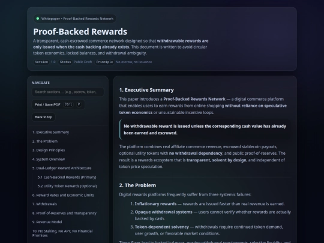Select 5.2 Utility Token Rewards (Optional) subsection

coord(67,186)
